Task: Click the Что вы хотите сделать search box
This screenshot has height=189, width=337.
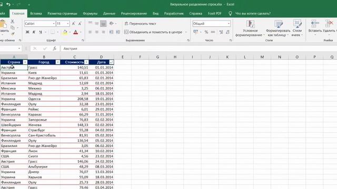Action: tap(253, 13)
